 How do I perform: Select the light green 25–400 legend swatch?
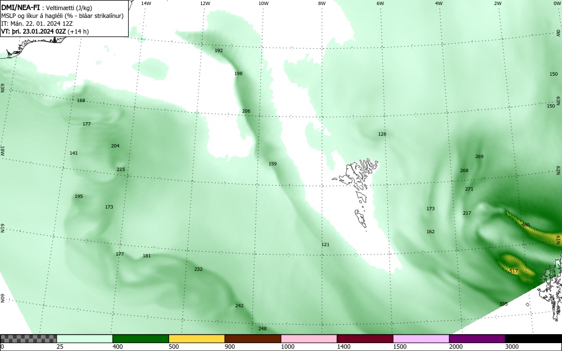[x=85, y=339]
